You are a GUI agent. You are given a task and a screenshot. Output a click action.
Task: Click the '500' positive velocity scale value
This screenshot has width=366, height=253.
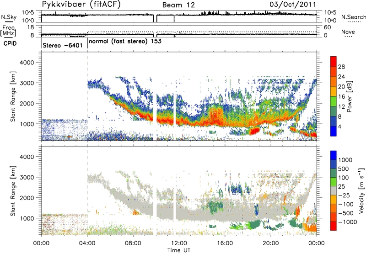pos(344,169)
